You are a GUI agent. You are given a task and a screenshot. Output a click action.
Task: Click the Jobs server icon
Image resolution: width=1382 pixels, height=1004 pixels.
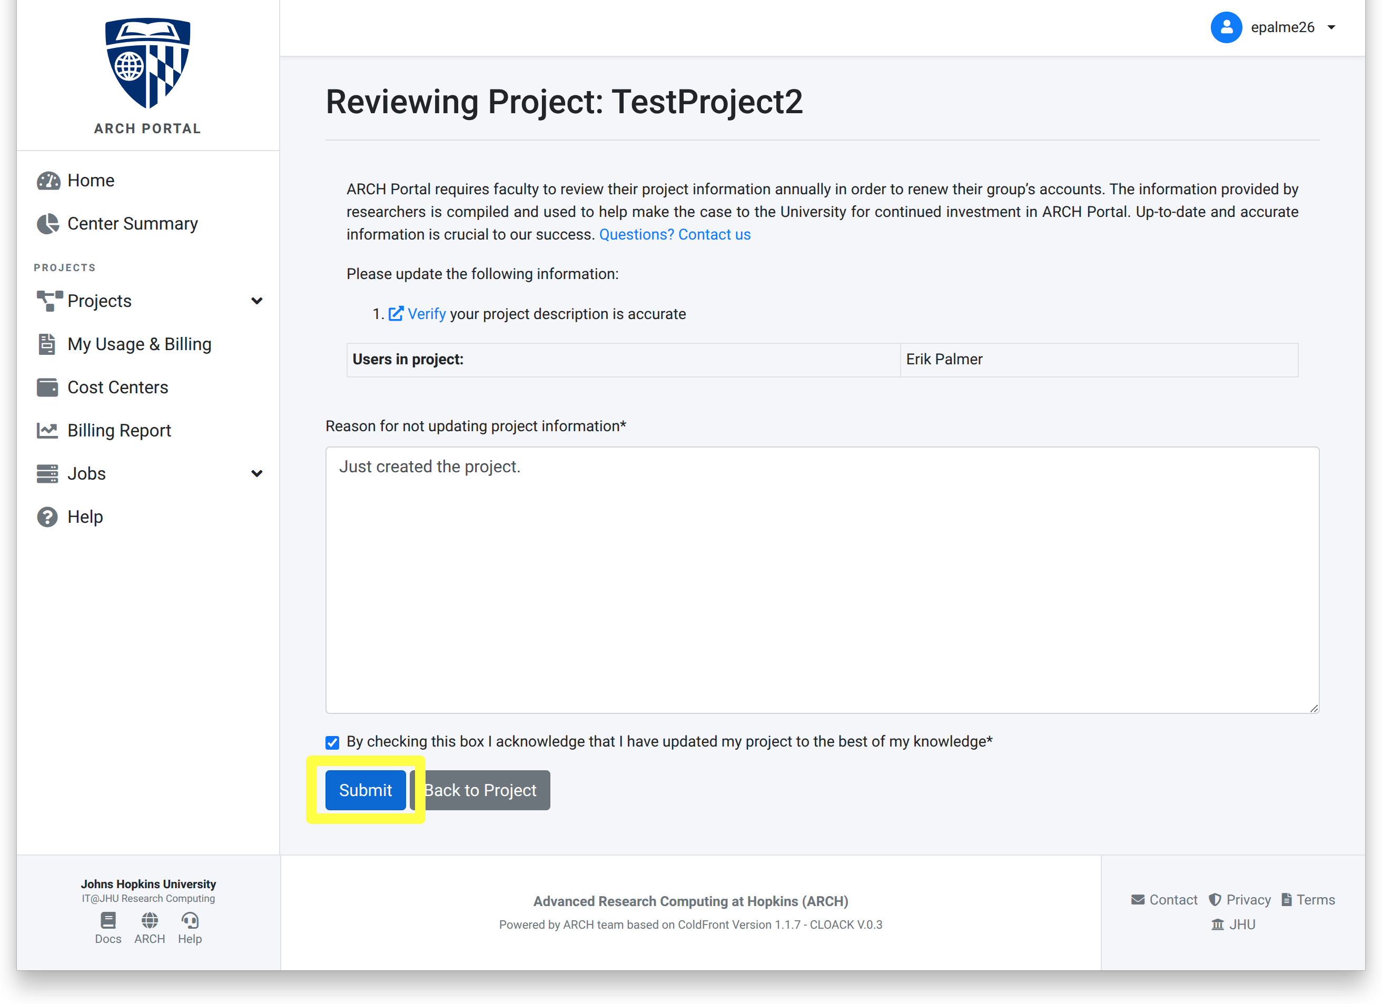tap(47, 474)
